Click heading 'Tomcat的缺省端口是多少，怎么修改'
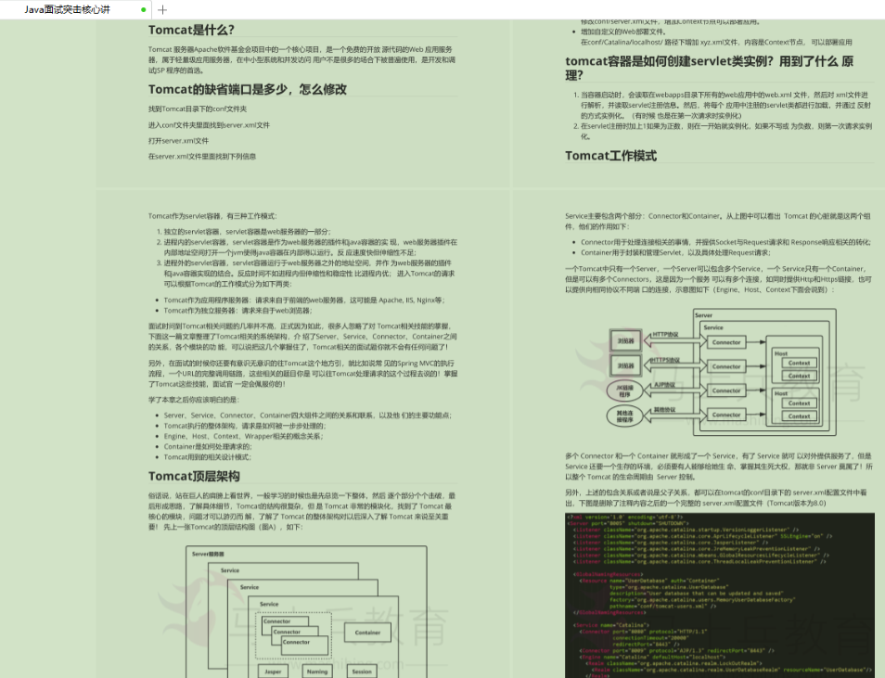 click(x=247, y=89)
